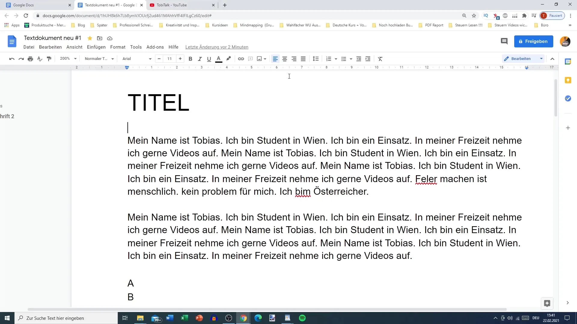Expand the font size stepper up
Image resolution: width=577 pixels, height=324 pixels.
(180, 58)
